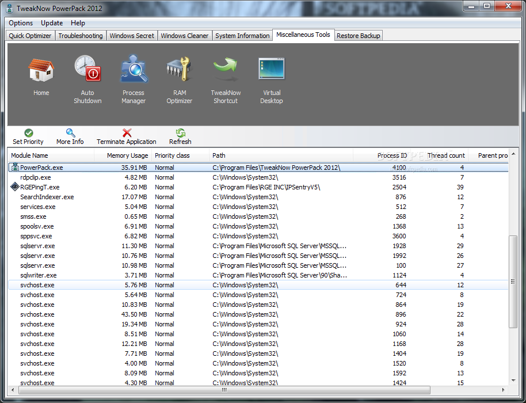Viewport: 526px width, 403px height.
Task: Refresh the process list
Action: 180,136
